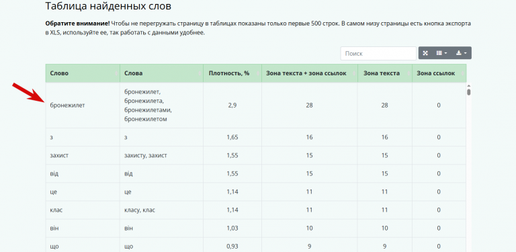Select the він cell in Слово column
This screenshot has height=252, width=516.
[83, 228]
